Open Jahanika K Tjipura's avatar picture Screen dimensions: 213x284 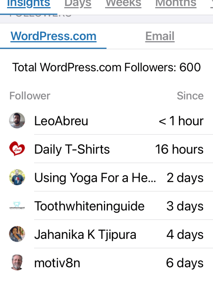click(x=17, y=234)
